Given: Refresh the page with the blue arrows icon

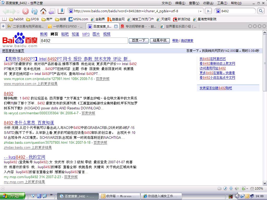Looking at the screenshot, I should pos(34,11).
